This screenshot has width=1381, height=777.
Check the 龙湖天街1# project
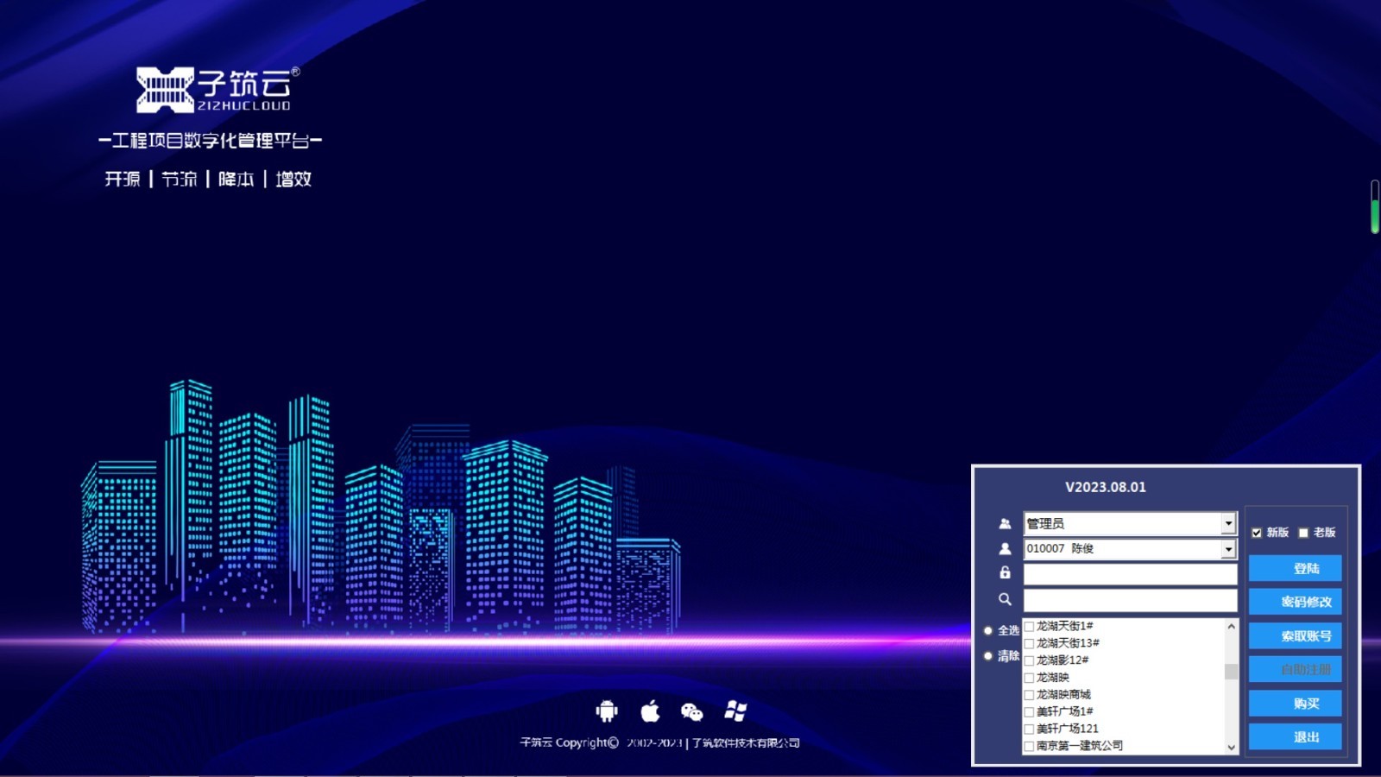[1030, 627]
